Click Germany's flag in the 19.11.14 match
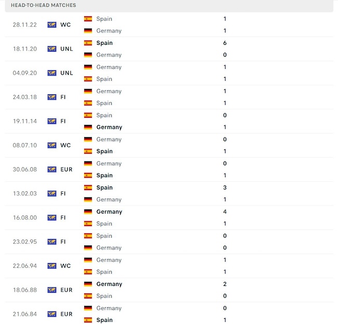The height and width of the screenshot is (324, 338). pyautogui.click(x=88, y=127)
